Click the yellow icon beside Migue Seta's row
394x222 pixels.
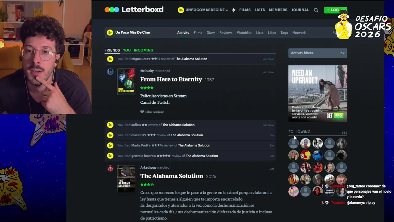110,59
